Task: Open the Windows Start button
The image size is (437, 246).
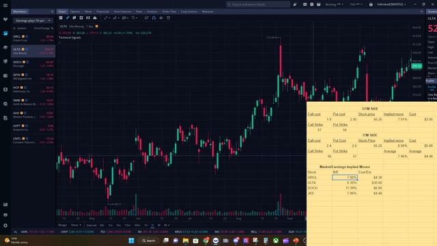Action: pyautogui.click(x=132, y=241)
